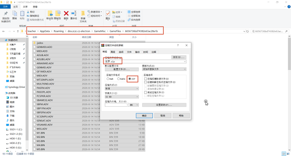Click the 新建文件夹 icon
This screenshot has width=291, height=156.
click(x=83, y=13)
